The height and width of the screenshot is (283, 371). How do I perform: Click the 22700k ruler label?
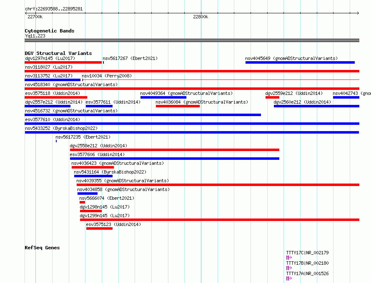click(x=35, y=17)
